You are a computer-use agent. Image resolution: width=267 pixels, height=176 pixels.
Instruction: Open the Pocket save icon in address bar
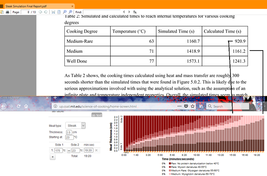[x=186, y=106]
